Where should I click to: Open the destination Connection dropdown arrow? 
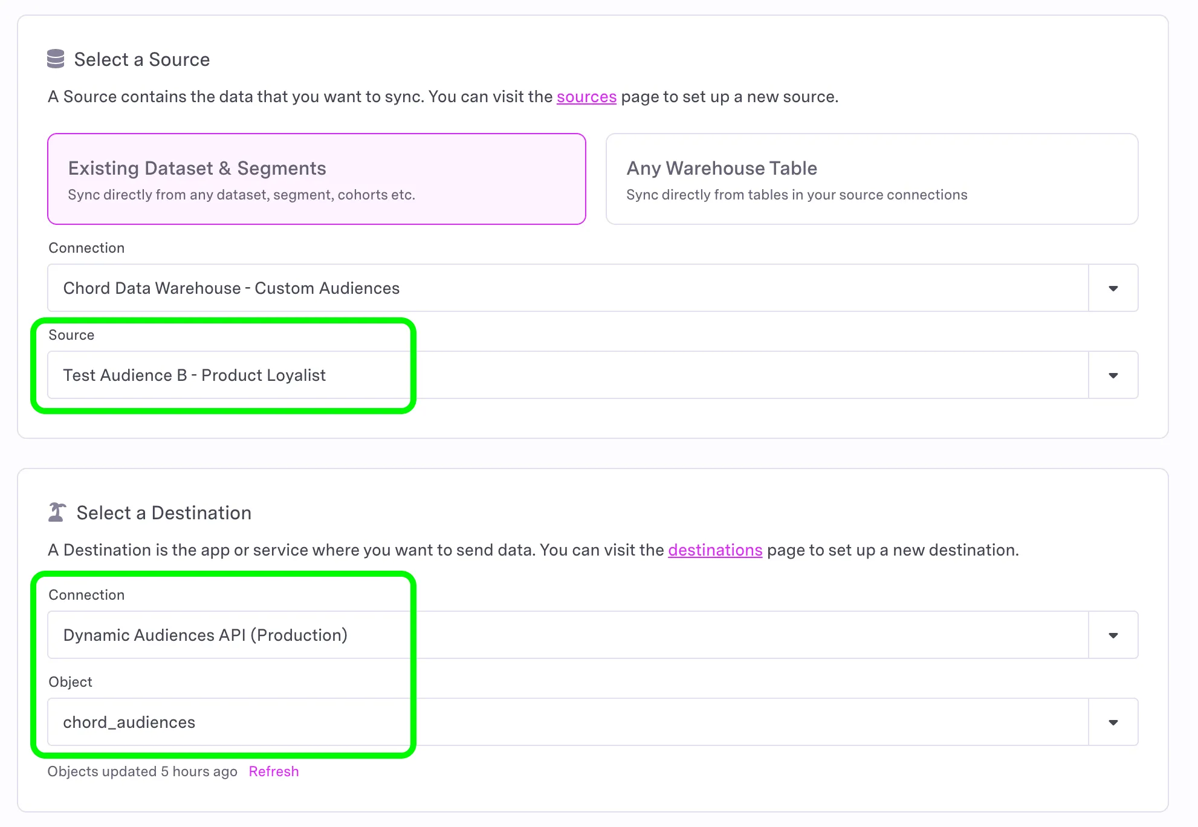pos(1113,635)
